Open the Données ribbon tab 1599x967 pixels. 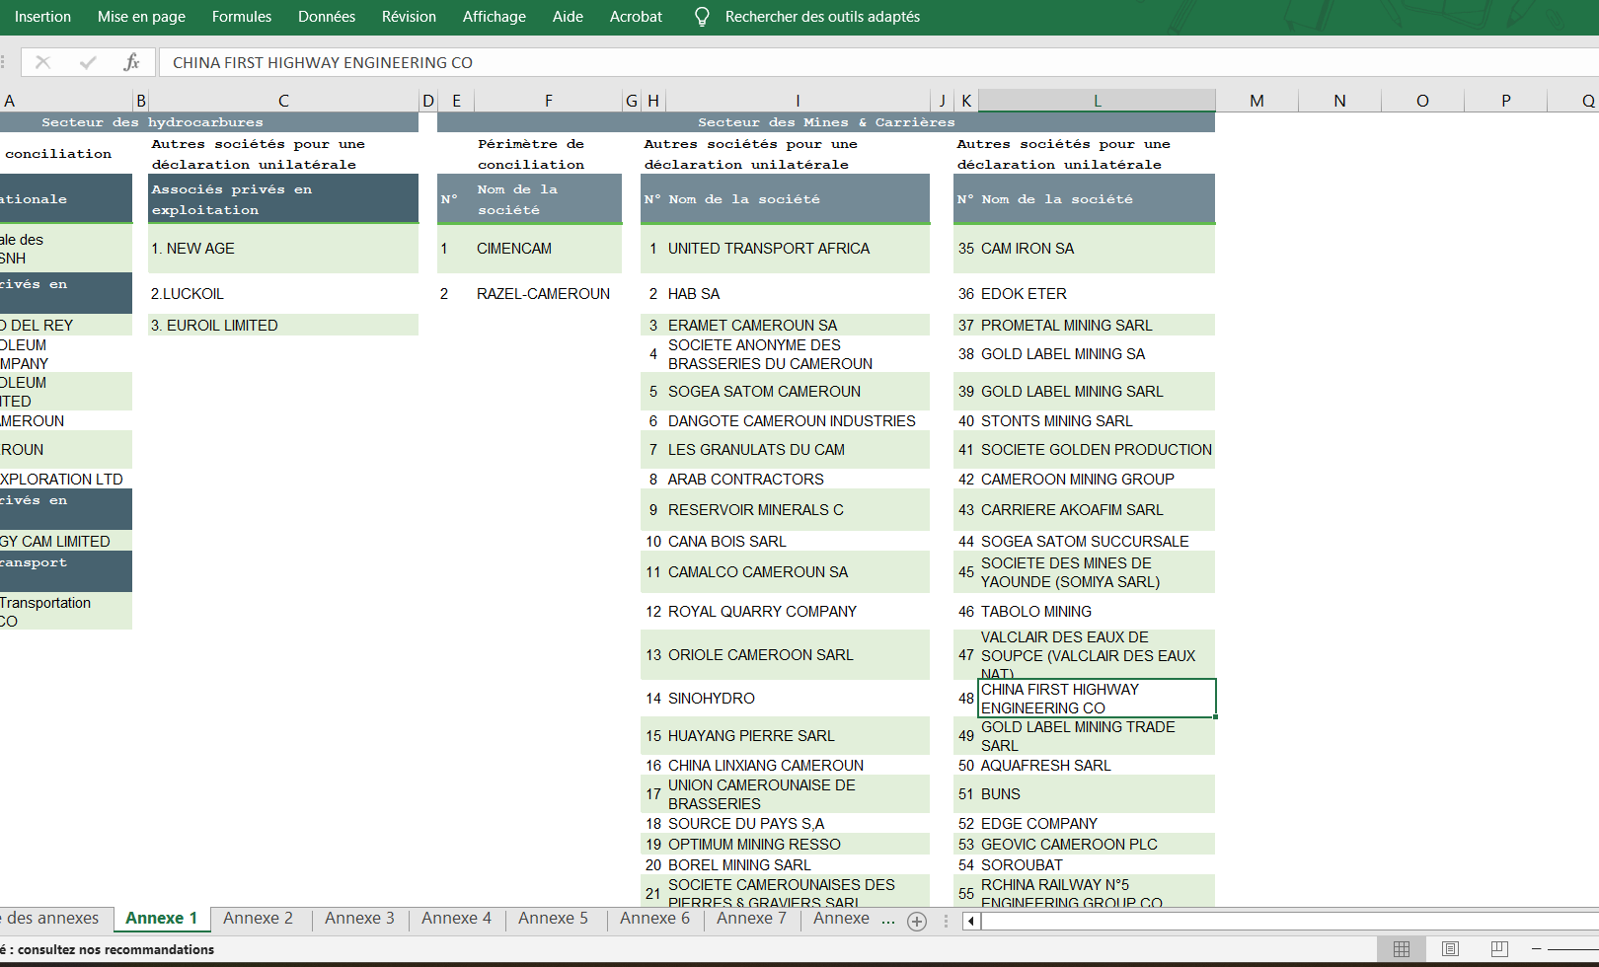[327, 17]
